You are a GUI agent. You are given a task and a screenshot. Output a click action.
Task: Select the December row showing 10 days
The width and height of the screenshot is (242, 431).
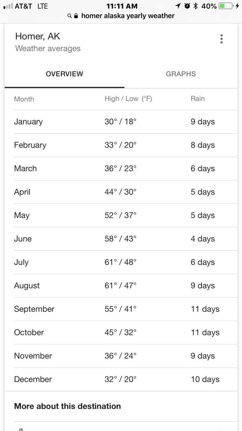pyautogui.click(x=126, y=379)
